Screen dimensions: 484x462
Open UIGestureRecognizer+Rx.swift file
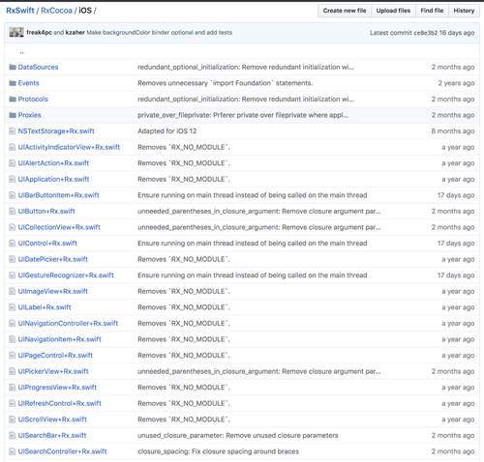pyautogui.click(x=66, y=275)
